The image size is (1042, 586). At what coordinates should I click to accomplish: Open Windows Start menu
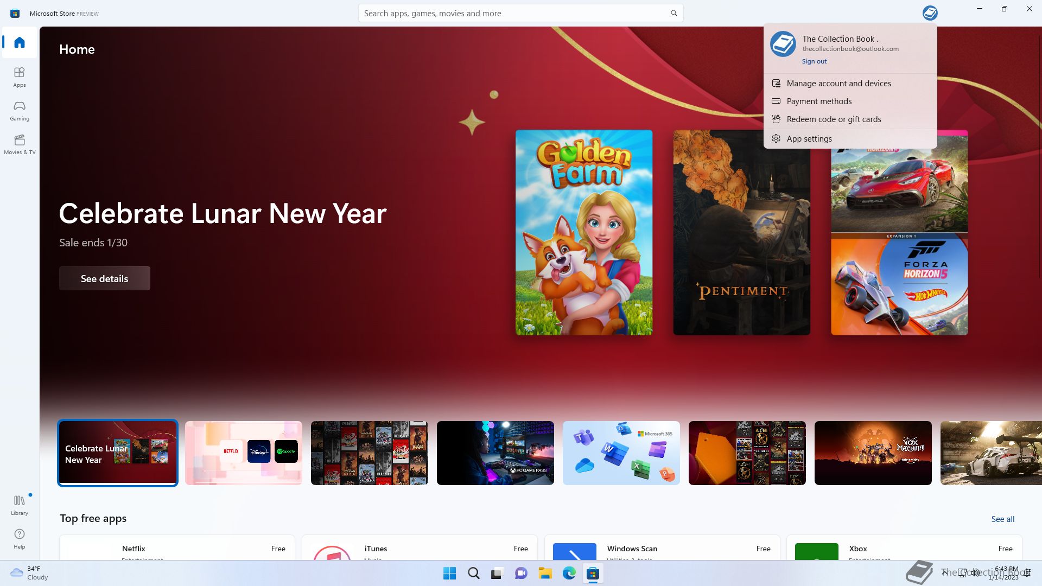[449, 574]
